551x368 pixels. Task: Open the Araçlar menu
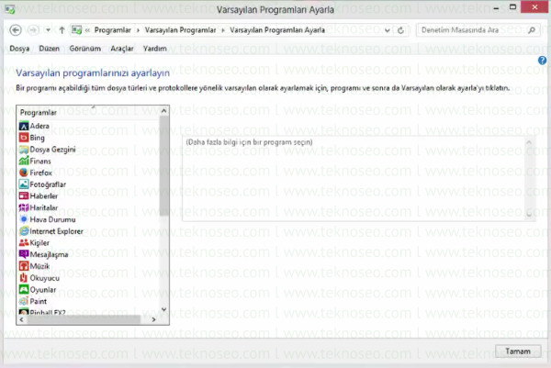(x=122, y=49)
